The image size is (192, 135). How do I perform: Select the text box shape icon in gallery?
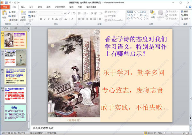click(x=128, y=12)
